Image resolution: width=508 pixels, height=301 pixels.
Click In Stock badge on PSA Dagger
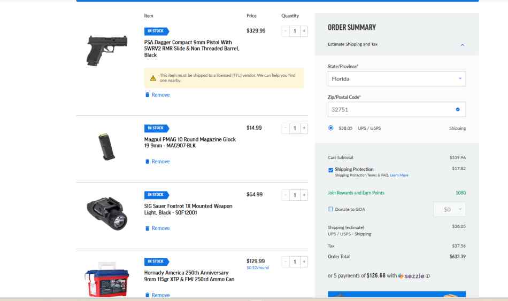point(157,31)
